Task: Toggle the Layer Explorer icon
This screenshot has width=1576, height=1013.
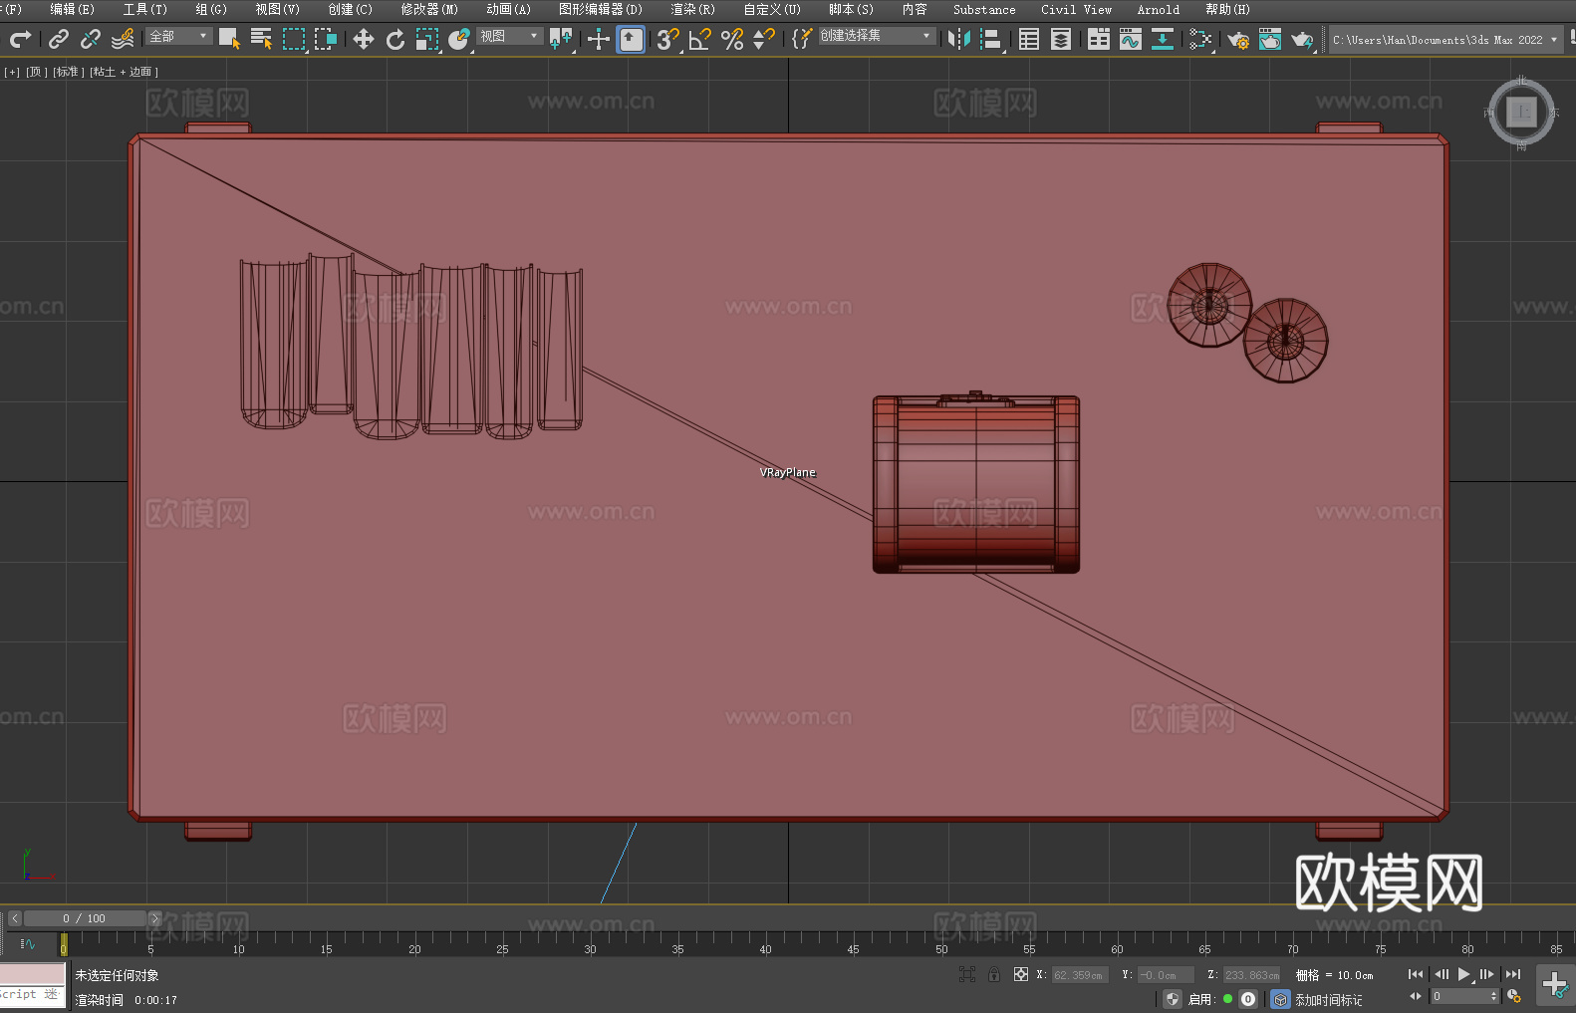Action: click(x=1061, y=39)
